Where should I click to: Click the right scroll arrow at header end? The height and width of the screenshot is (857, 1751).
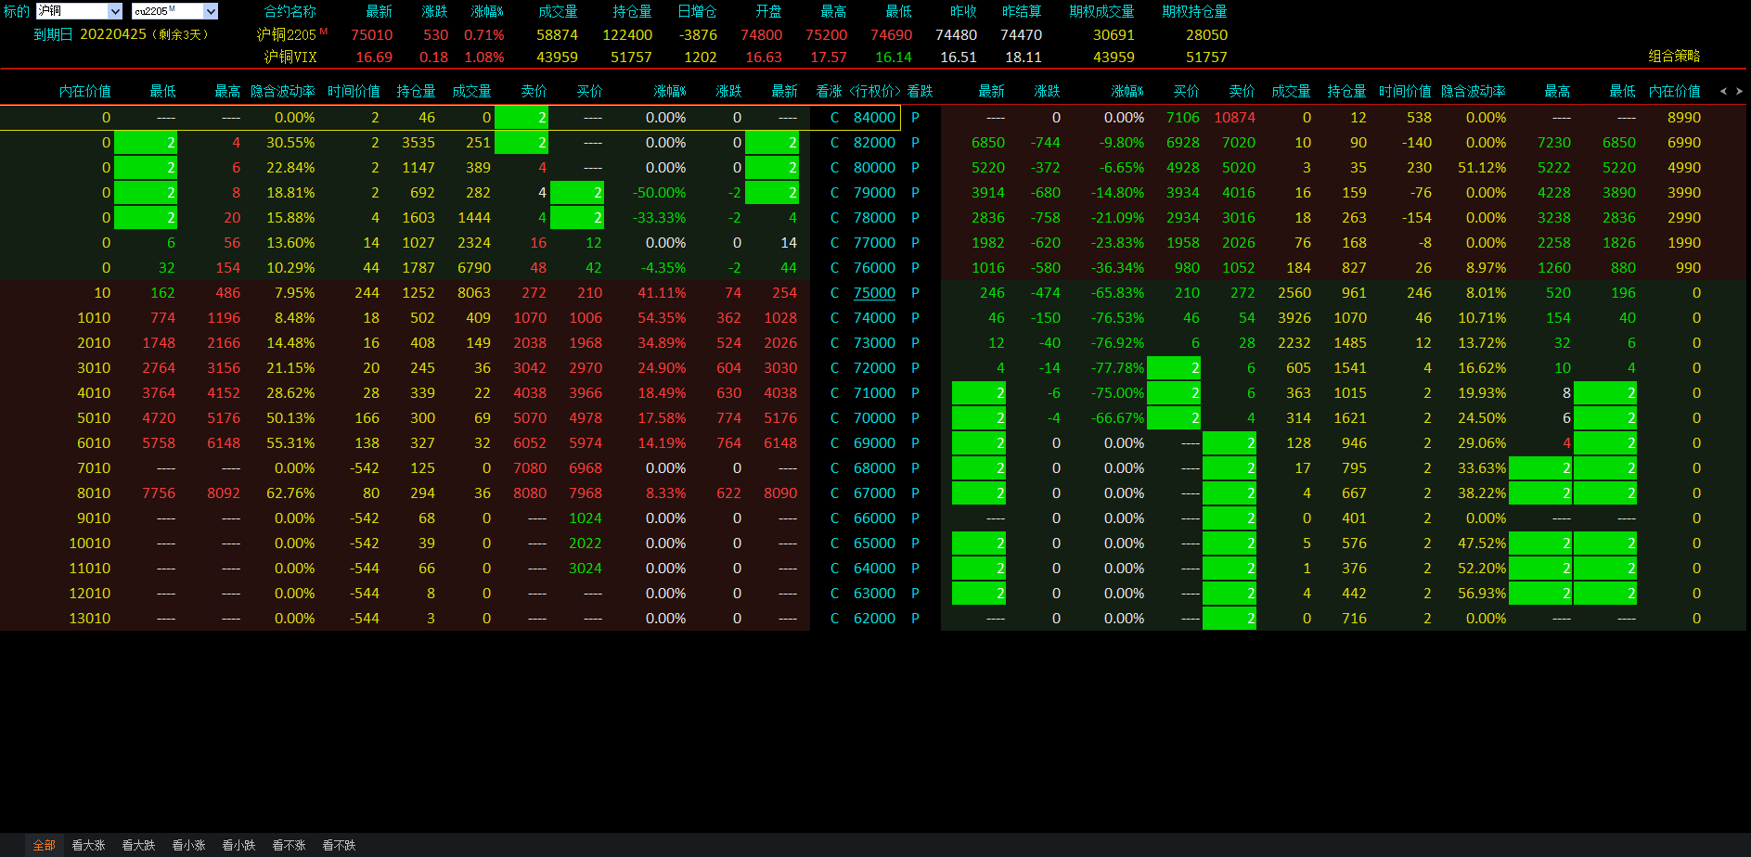coord(1739,91)
